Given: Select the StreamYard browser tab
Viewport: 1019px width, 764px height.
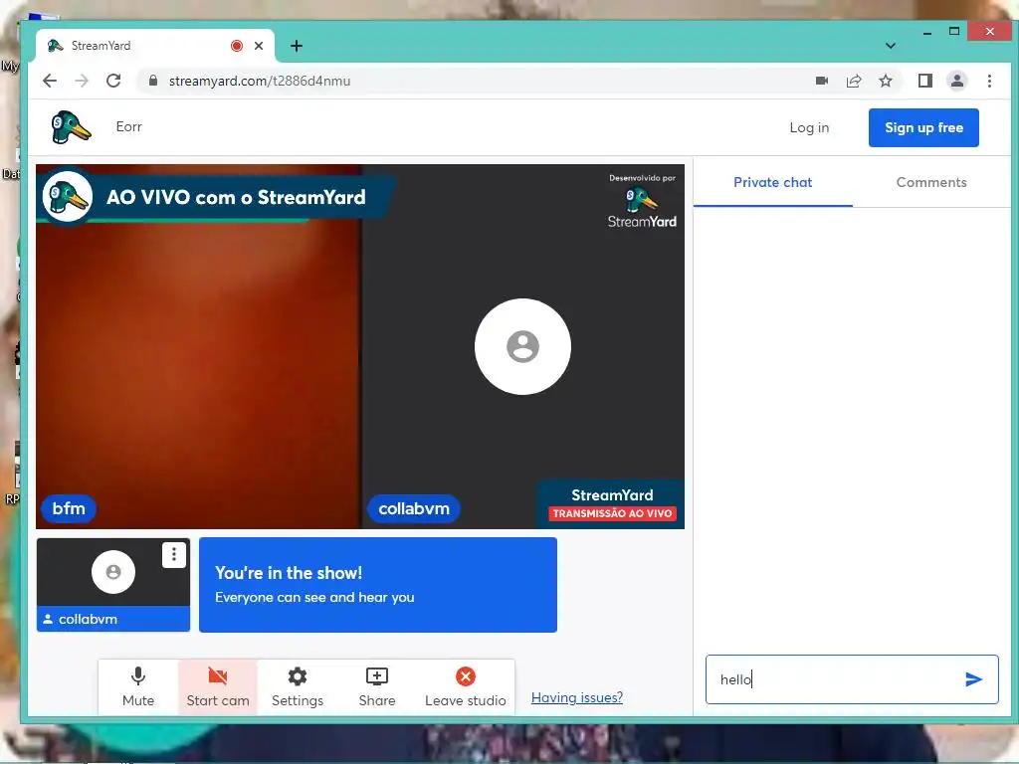Looking at the screenshot, I should pos(154,46).
